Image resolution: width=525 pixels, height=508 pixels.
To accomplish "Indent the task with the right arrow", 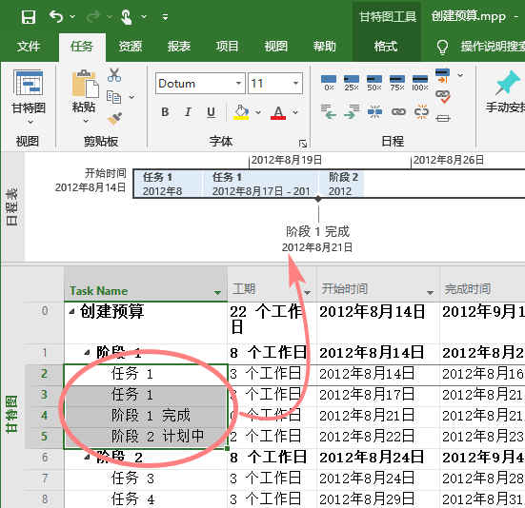I will (x=352, y=112).
